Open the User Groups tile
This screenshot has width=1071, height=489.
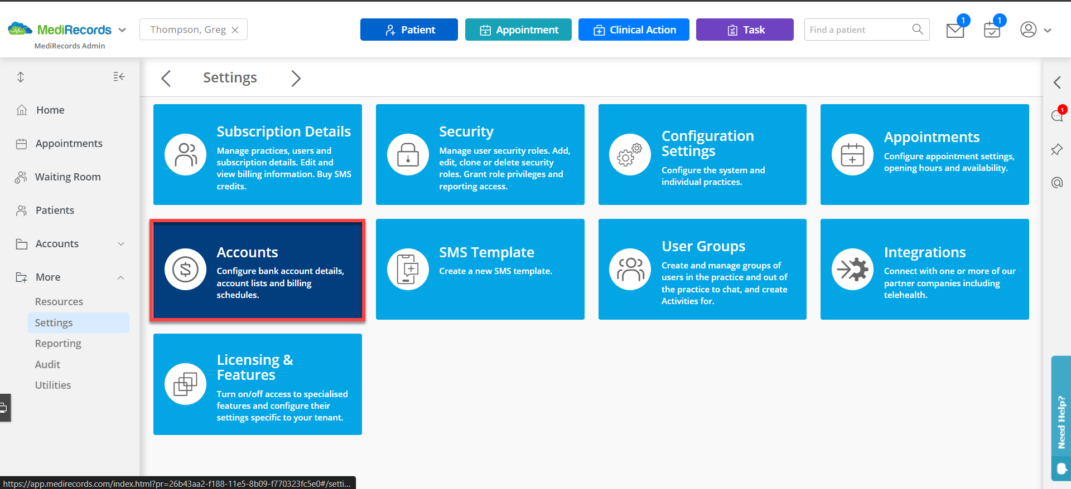click(702, 270)
